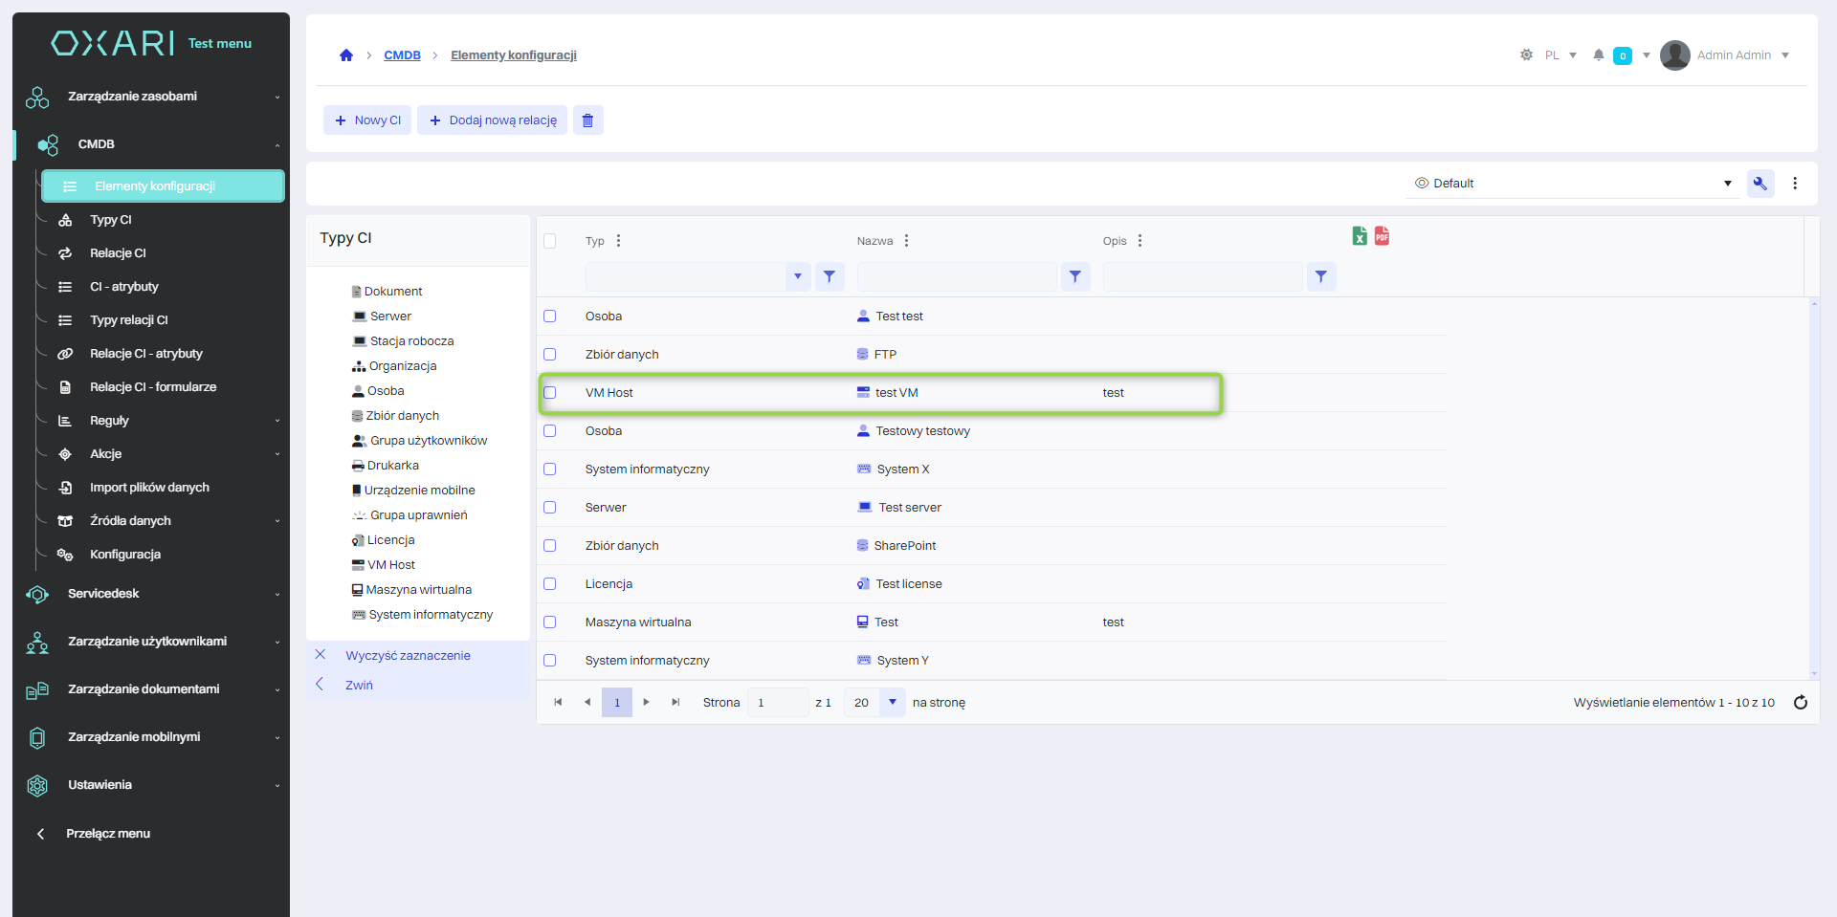Go to Relacje CI - formularze menu item

(x=153, y=387)
